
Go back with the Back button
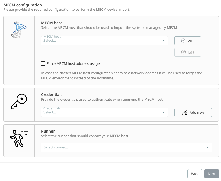[195, 174]
